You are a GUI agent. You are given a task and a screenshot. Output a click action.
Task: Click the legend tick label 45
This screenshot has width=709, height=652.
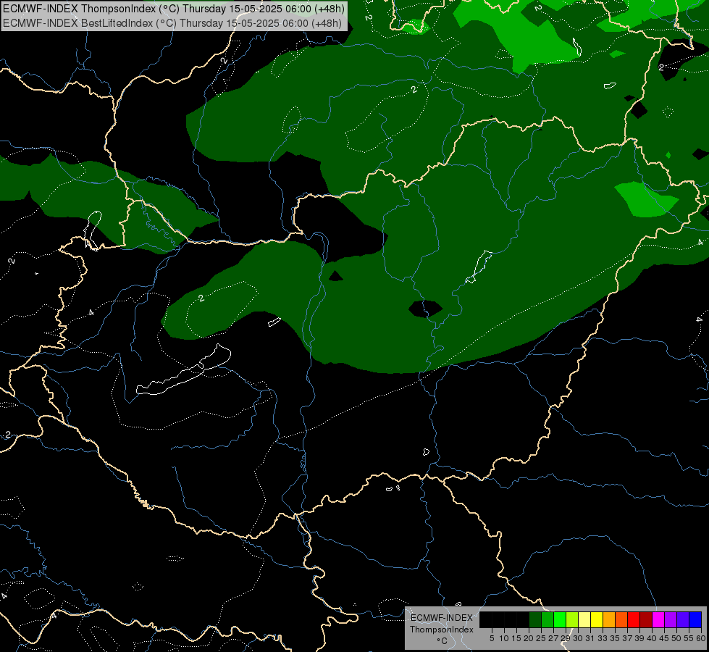[x=664, y=638]
